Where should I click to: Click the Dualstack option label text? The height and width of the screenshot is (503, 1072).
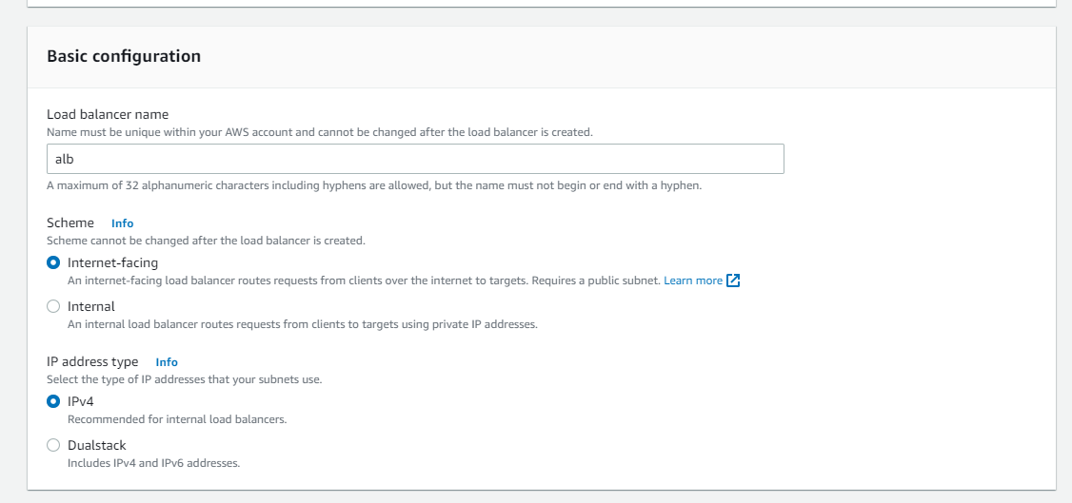pos(97,445)
